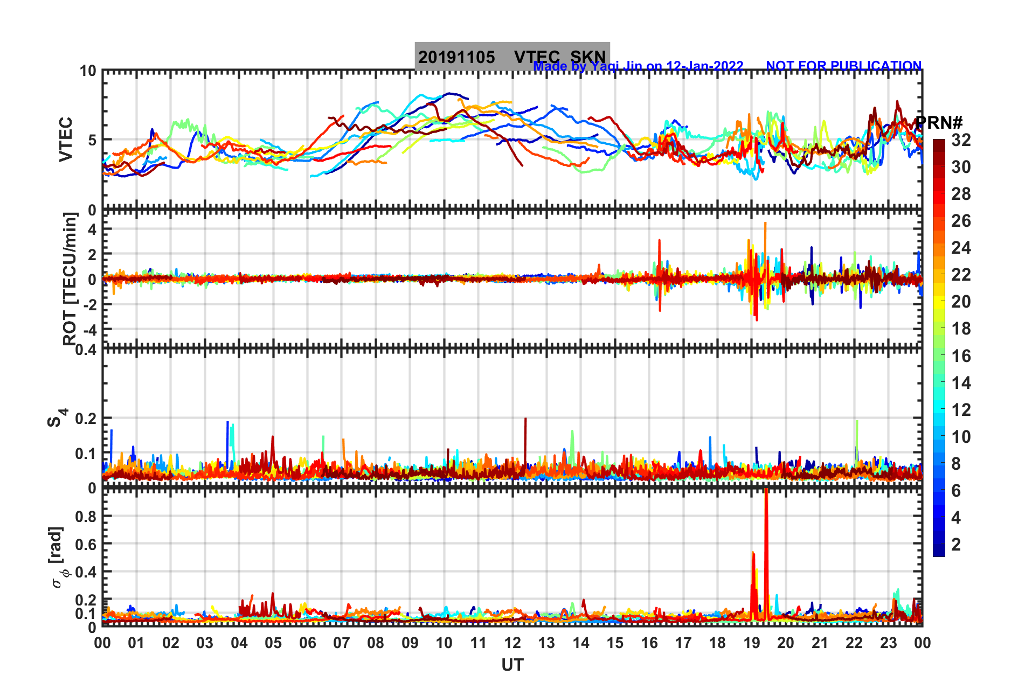The height and width of the screenshot is (696, 1025).
Task: Click the VTEC axis tick label 5
Action: point(92,140)
